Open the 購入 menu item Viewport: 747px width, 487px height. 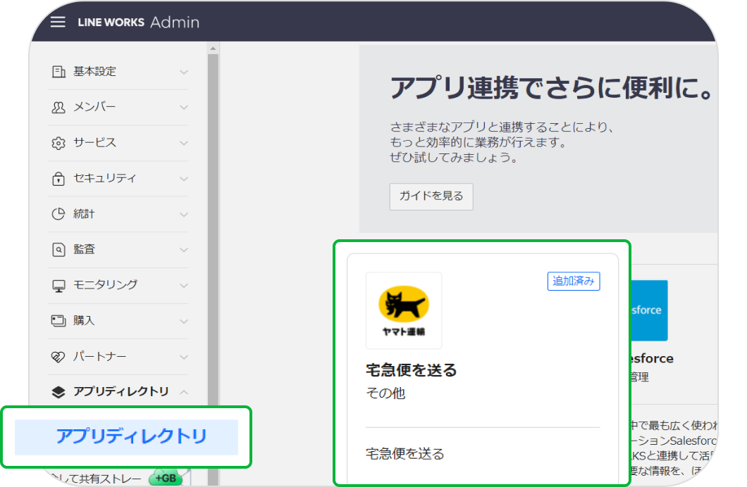coord(84,321)
